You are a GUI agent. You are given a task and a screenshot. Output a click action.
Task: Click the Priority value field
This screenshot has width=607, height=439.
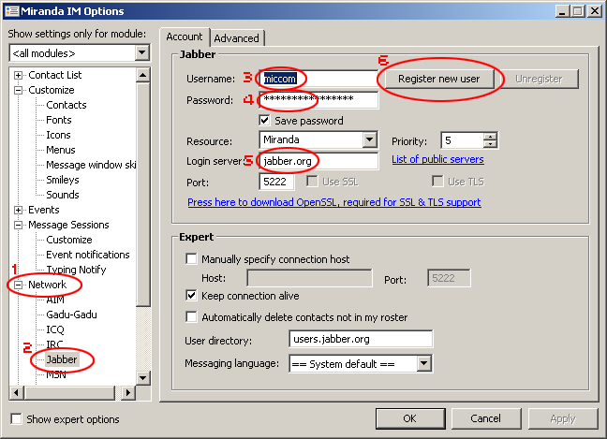pyautogui.click(x=462, y=140)
